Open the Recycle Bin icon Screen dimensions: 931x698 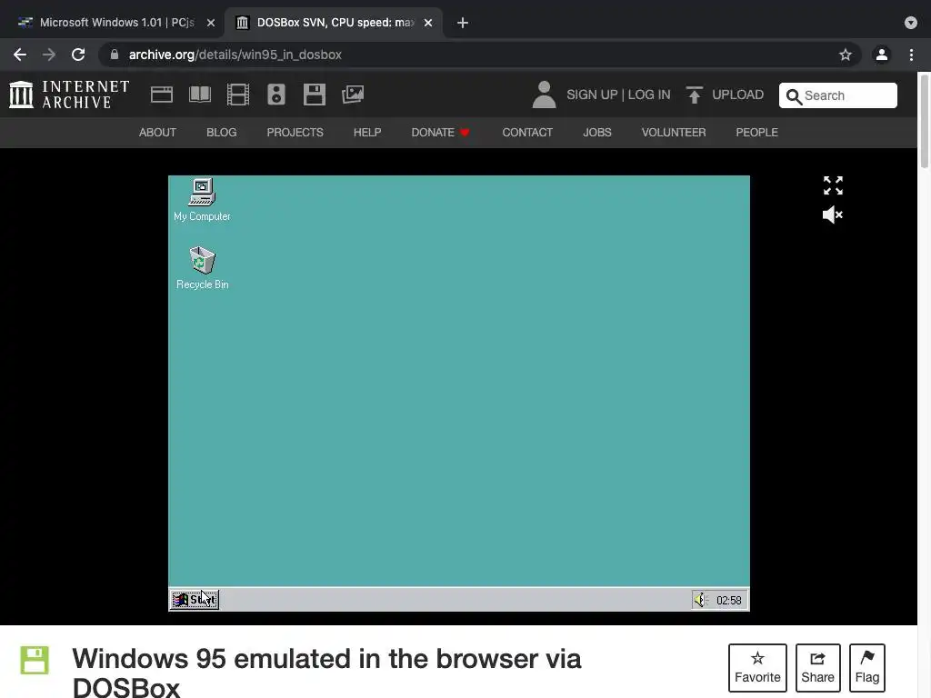pyautogui.click(x=202, y=268)
